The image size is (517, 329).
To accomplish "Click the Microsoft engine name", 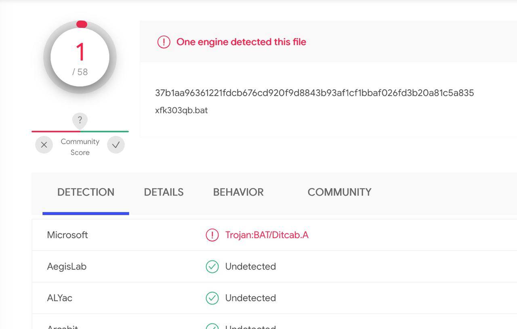I will [67, 235].
